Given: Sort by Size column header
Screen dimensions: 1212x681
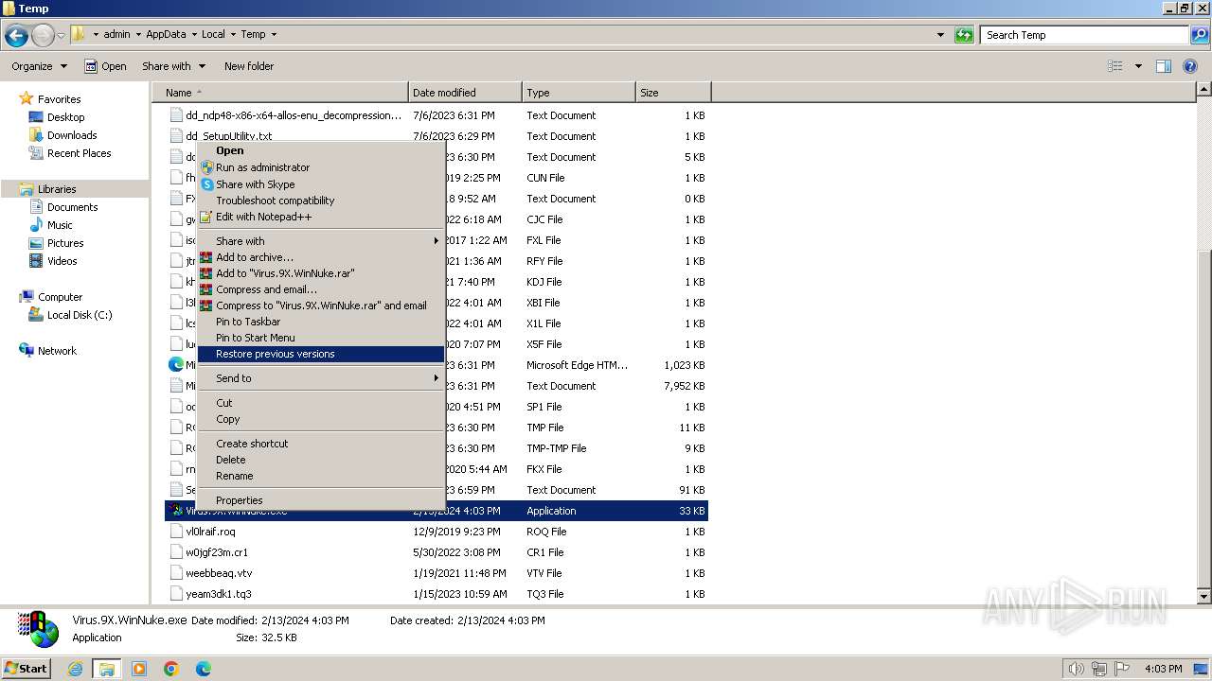Looking at the screenshot, I should pyautogui.click(x=673, y=93).
